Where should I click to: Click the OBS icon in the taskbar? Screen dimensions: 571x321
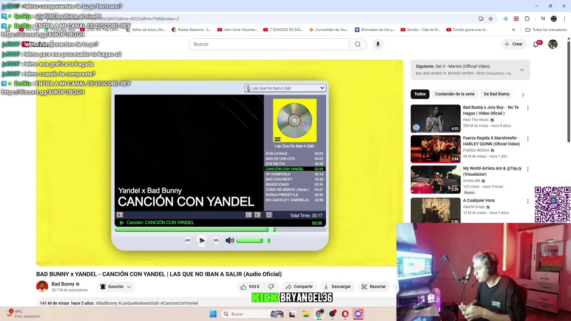(332, 314)
